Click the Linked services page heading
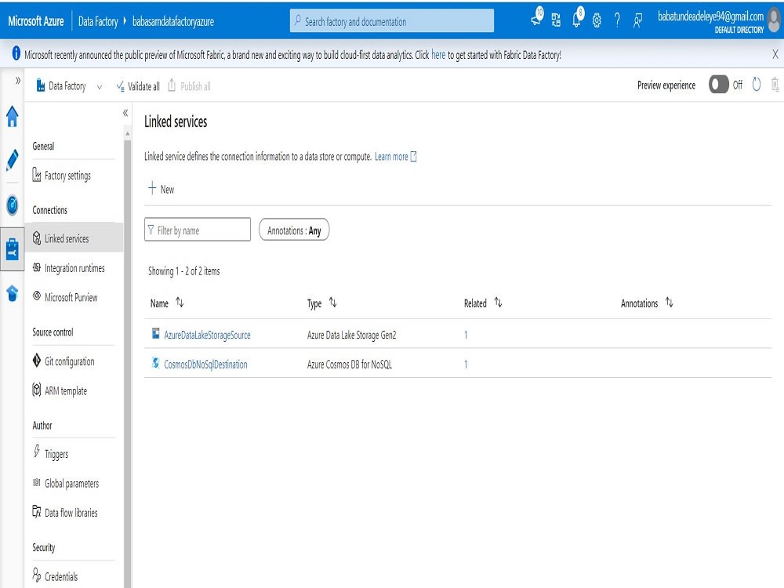The height and width of the screenshot is (588, 784). (176, 122)
